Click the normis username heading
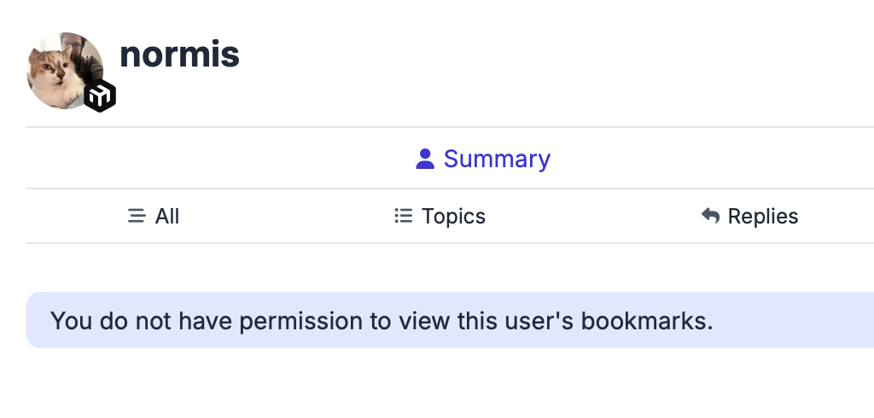 tap(179, 55)
